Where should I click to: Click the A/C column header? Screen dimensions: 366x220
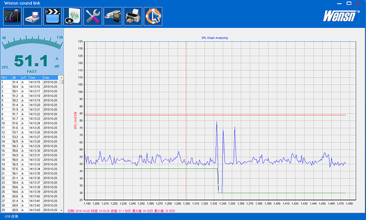coord(24,78)
